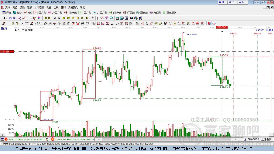The image size is (274, 154).
Task: Click the horizontal scrollbar left arrow
Action: (x=99, y=139)
